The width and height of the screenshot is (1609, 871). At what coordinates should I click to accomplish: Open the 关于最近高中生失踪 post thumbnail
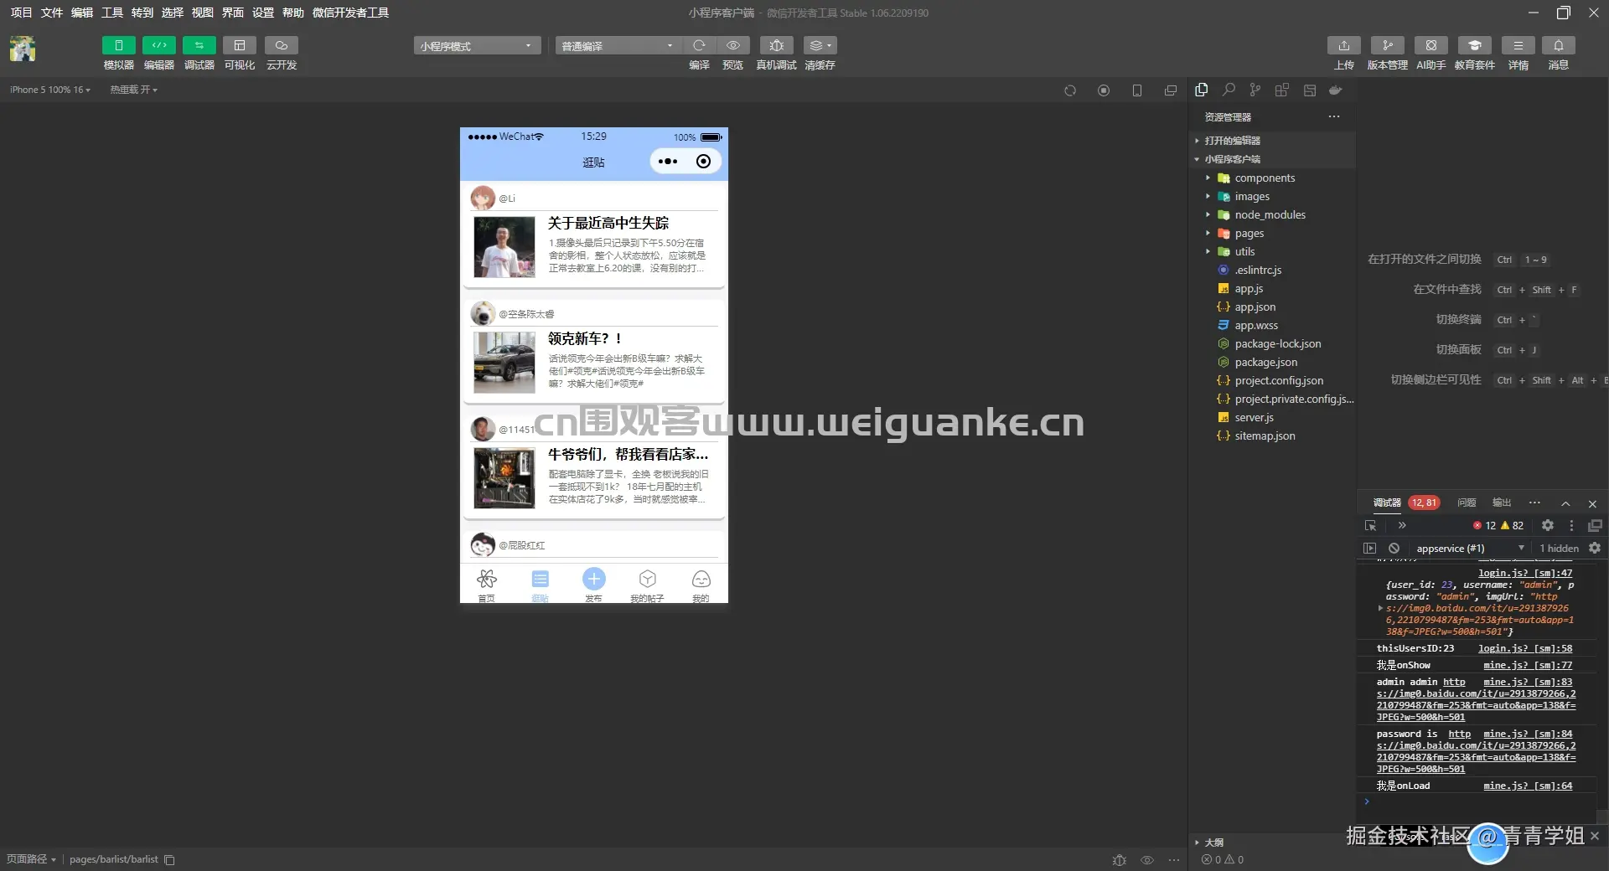pyautogui.click(x=504, y=247)
